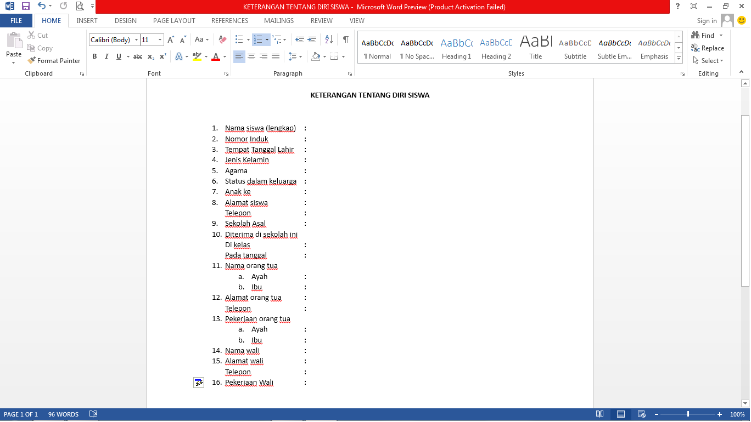This screenshot has width=751, height=422.
Task: Decrease the paragraph indent
Action: pos(300,39)
